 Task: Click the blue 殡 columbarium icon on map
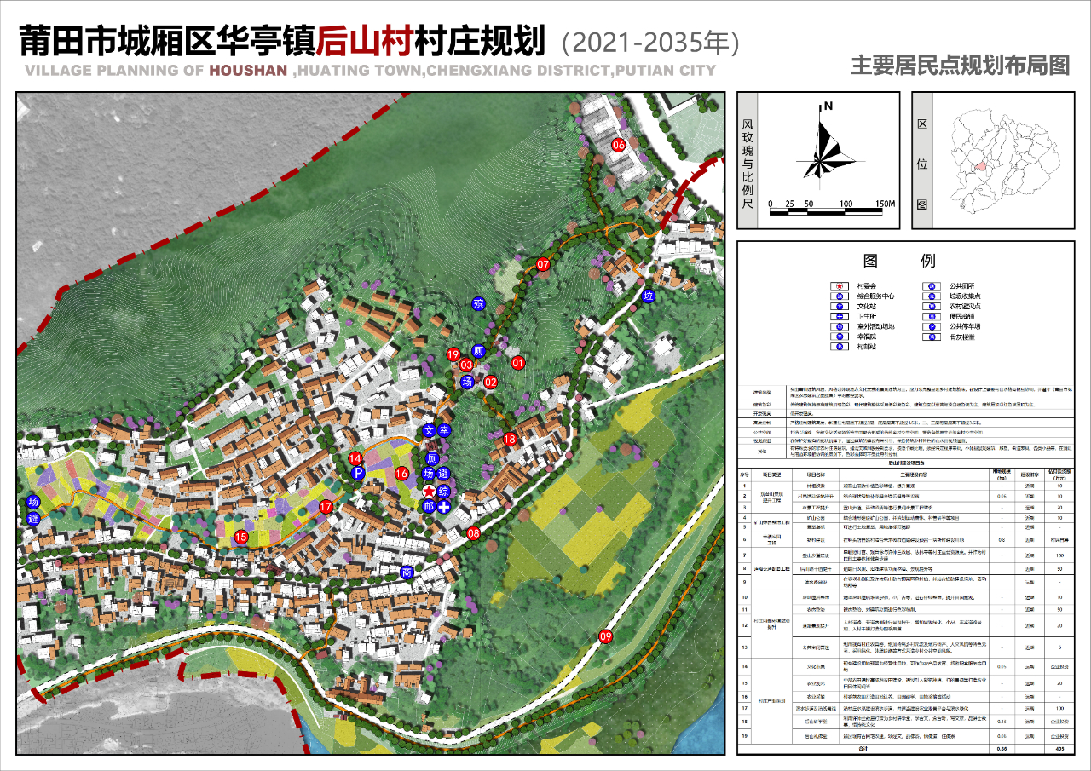[478, 303]
